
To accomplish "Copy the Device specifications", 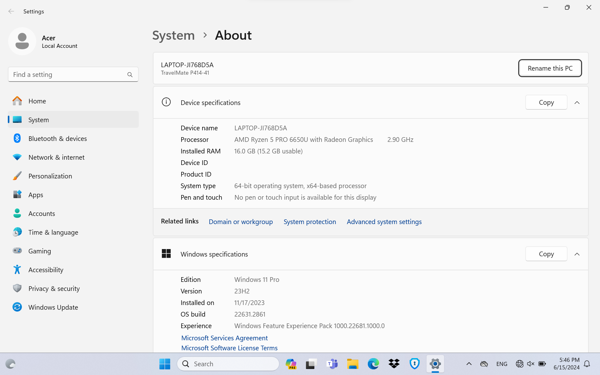I will click(546, 102).
